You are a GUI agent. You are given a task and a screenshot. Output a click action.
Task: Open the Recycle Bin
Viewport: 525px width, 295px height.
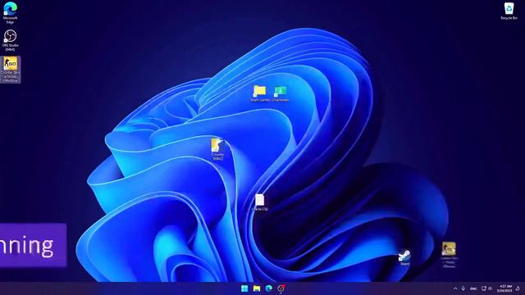point(509,11)
